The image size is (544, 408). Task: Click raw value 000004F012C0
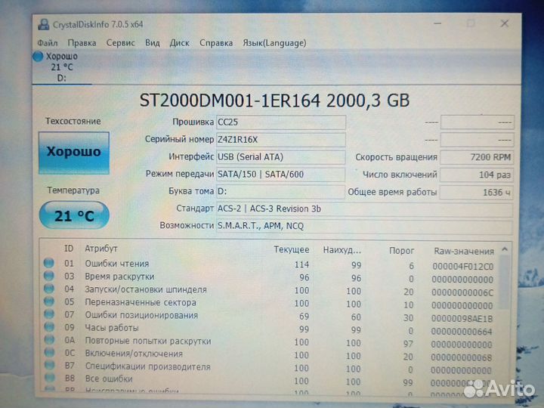point(463,267)
